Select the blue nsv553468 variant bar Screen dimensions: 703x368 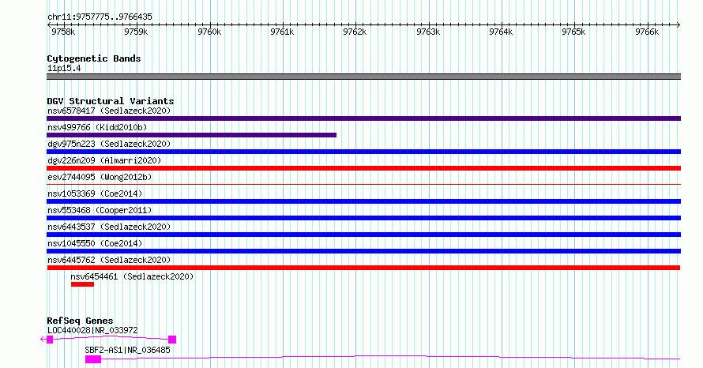tap(363, 218)
